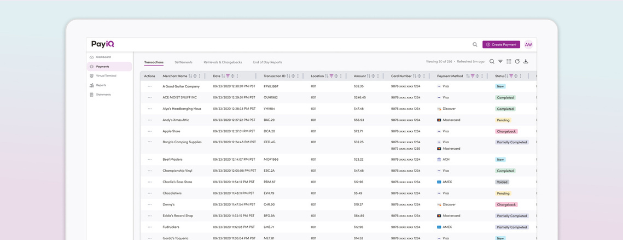This screenshot has width=623, height=240.
Task: Click the search icon in top header
Action: click(x=475, y=44)
